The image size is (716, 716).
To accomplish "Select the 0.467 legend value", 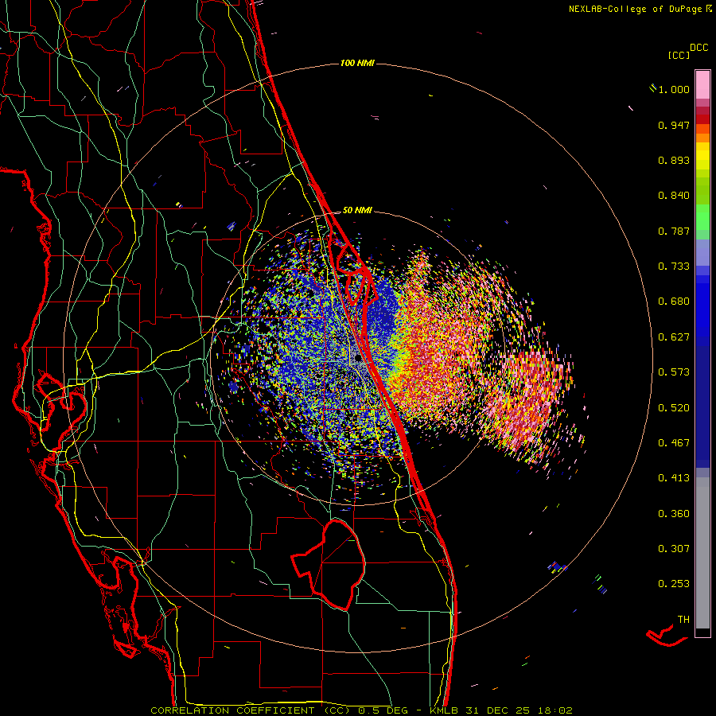I will click(674, 443).
